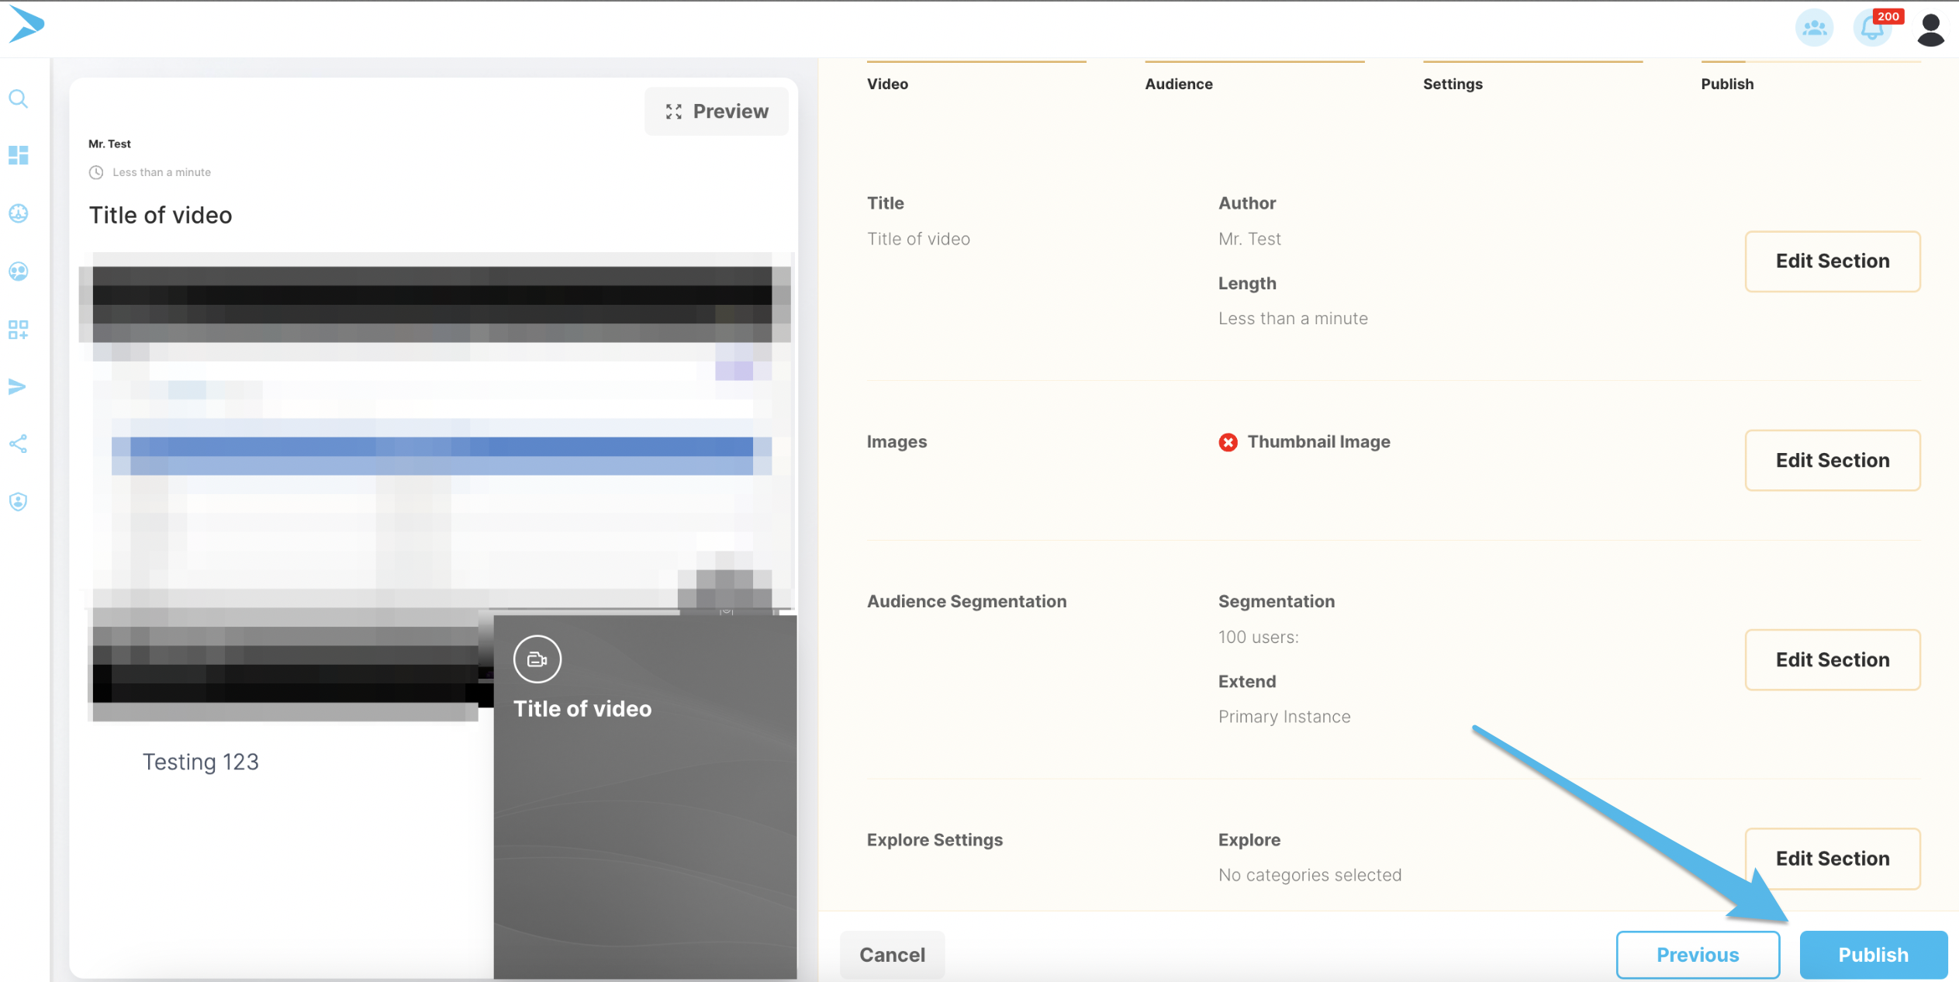Edit Section for Audience Segmentation
The image size is (1959, 982).
[1833, 660]
